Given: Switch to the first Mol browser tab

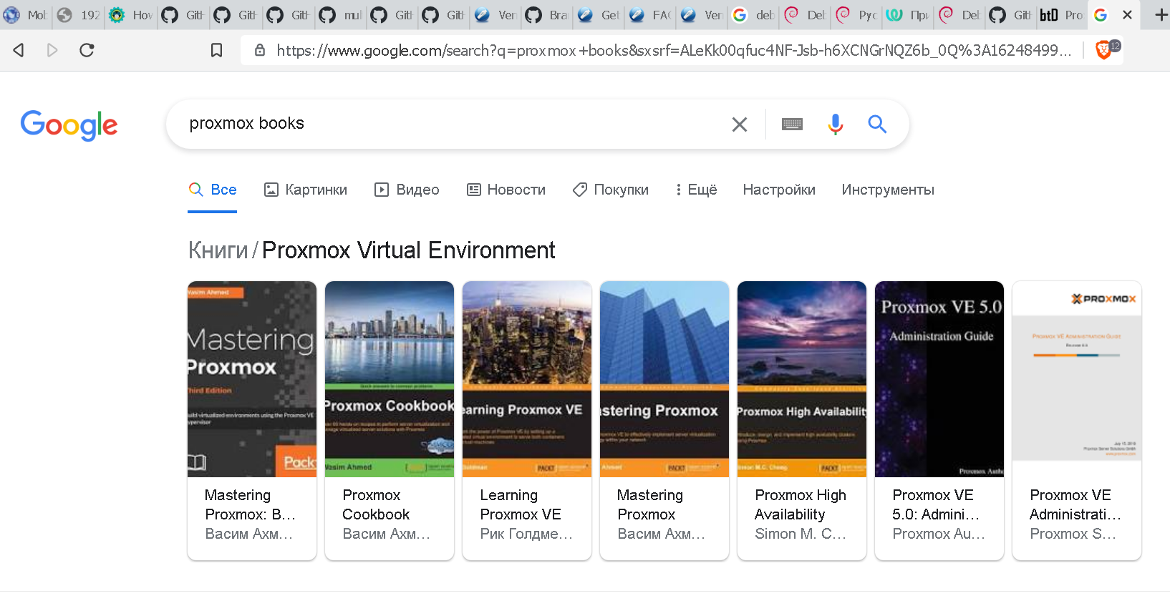Looking at the screenshot, I should pyautogui.click(x=25, y=14).
